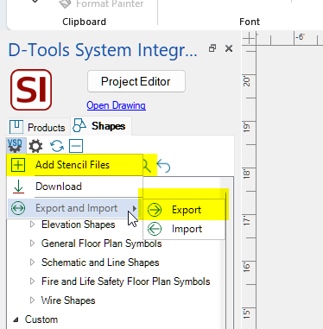Expand Schematic and Line Shapes
323x329 pixels.
[x=32, y=263]
